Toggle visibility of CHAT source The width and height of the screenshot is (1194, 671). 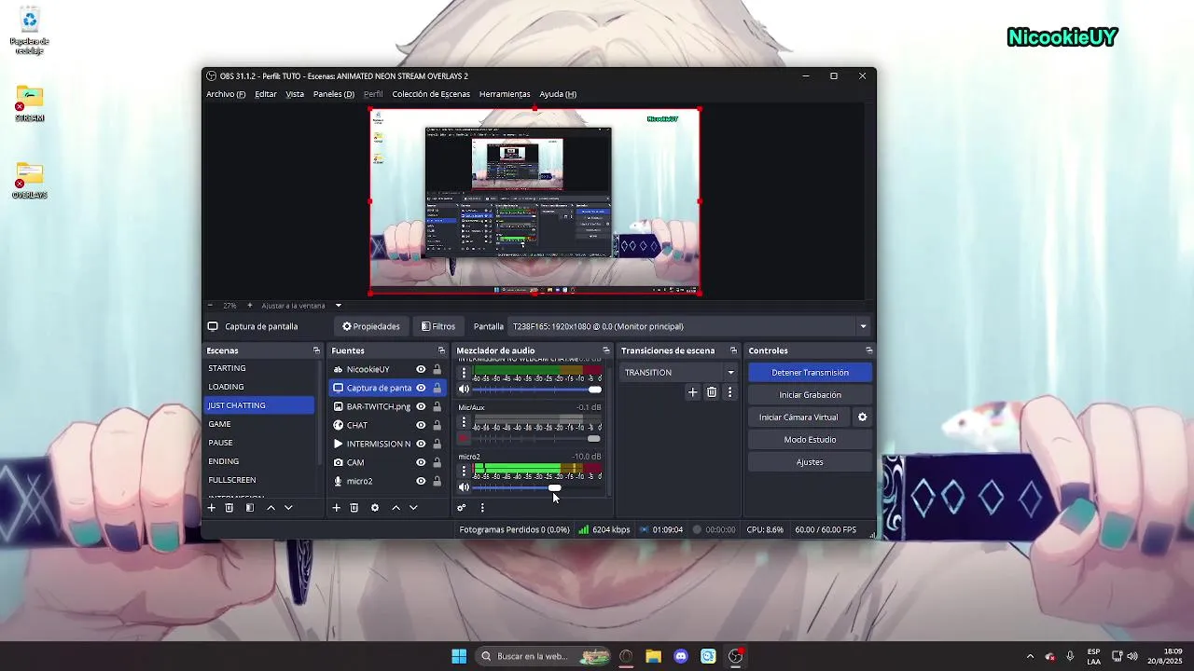point(421,425)
